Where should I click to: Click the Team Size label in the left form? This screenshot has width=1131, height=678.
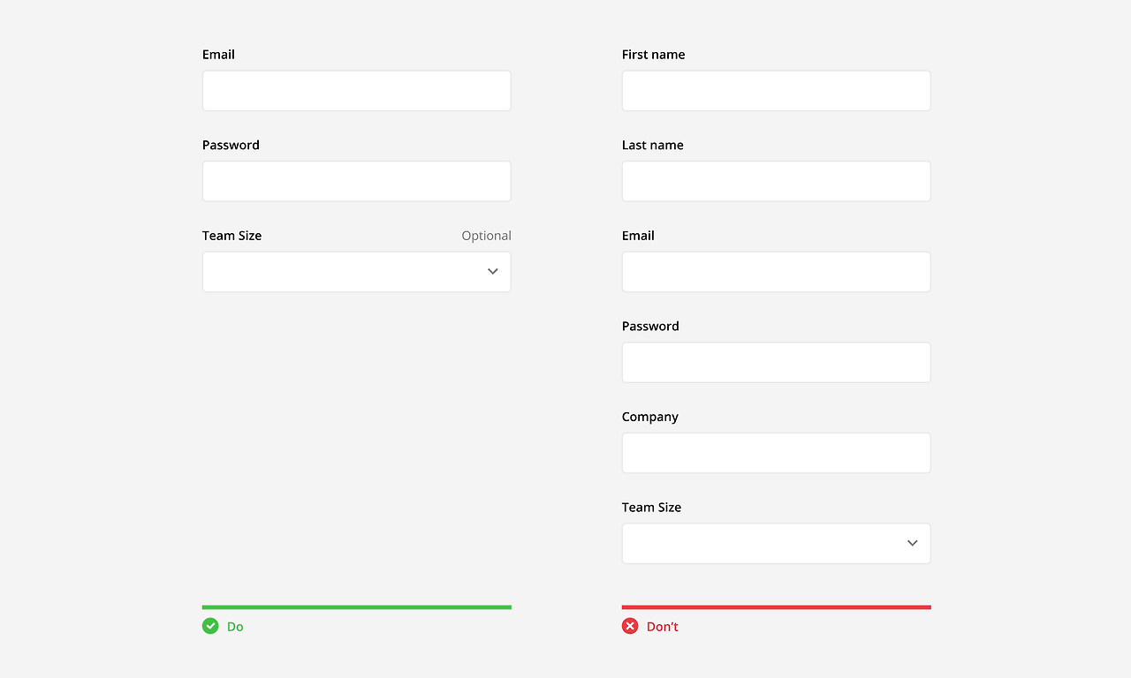(232, 236)
